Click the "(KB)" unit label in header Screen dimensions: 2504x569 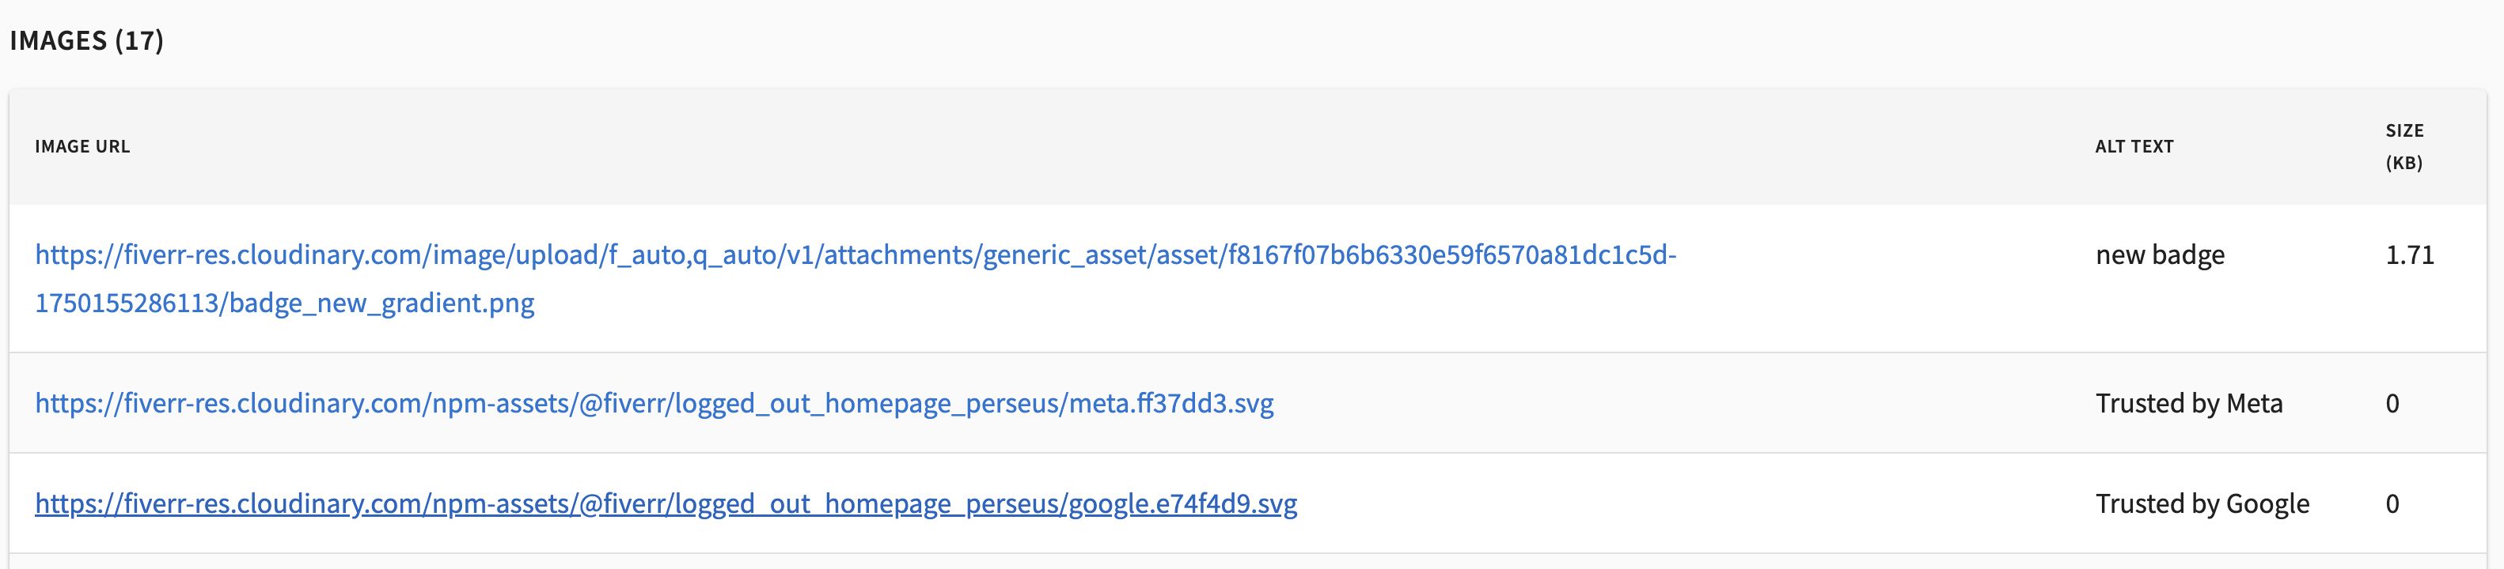[x=2403, y=163]
